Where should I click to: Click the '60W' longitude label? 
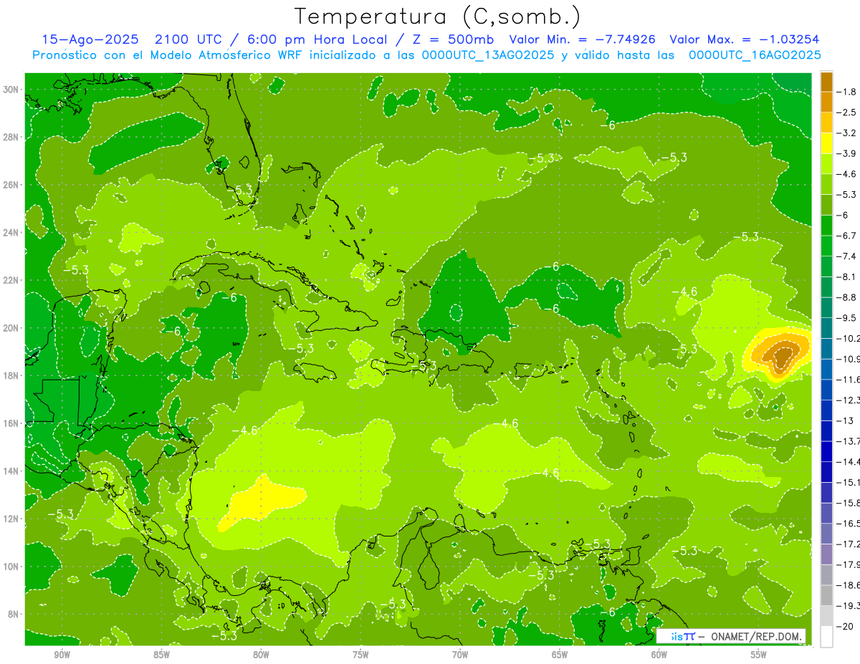point(659,655)
